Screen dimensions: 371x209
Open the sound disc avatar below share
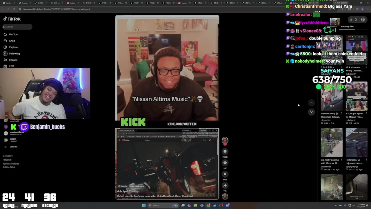(225, 196)
